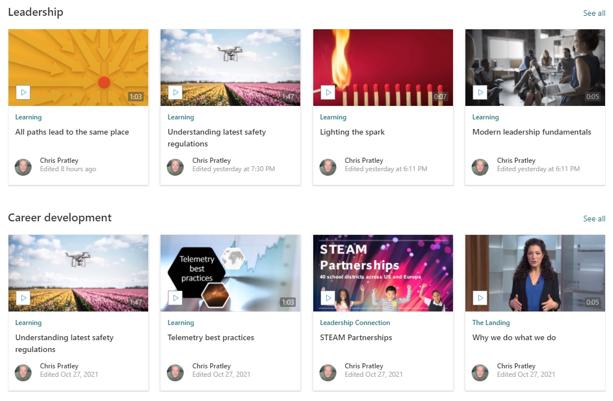
Task: Click the play icon on Lighting the spark
Action: tap(328, 92)
